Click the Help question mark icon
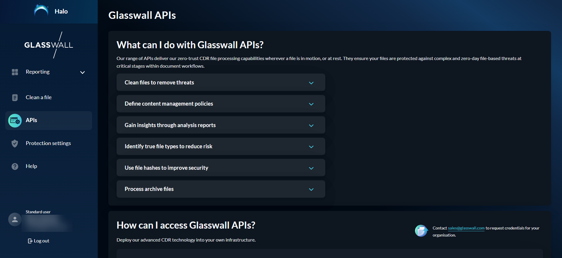The width and height of the screenshot is (562, 258). (15, 167)
